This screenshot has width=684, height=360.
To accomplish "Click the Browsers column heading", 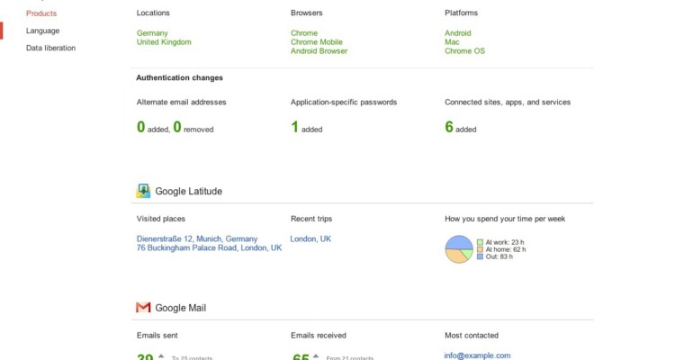I will pos(307,13).
